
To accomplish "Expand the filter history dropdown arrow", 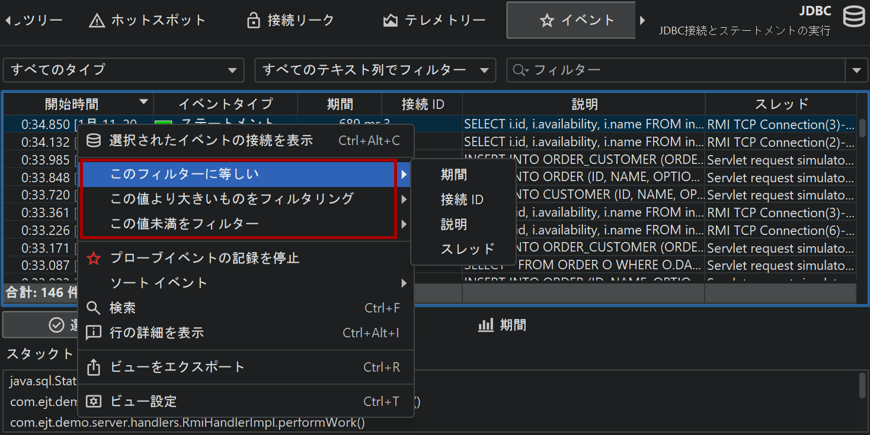I will 856,70.
